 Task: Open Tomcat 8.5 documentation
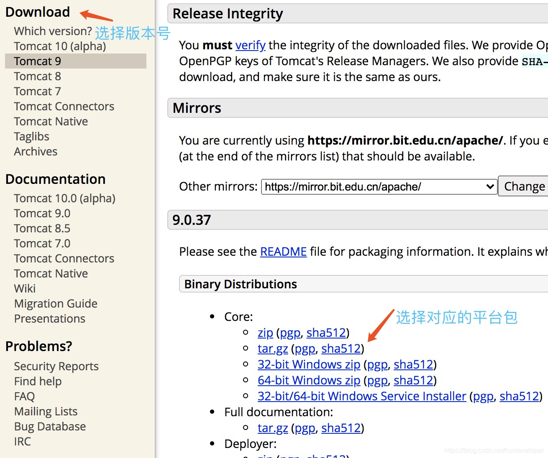42,229
